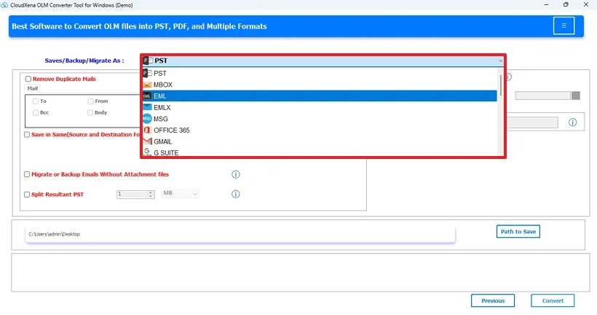This screenshot has height=315, width=597.
Task: Collapse the Saves/Backup/Migrate As dropdown
Action: click(x=500, y=61)
